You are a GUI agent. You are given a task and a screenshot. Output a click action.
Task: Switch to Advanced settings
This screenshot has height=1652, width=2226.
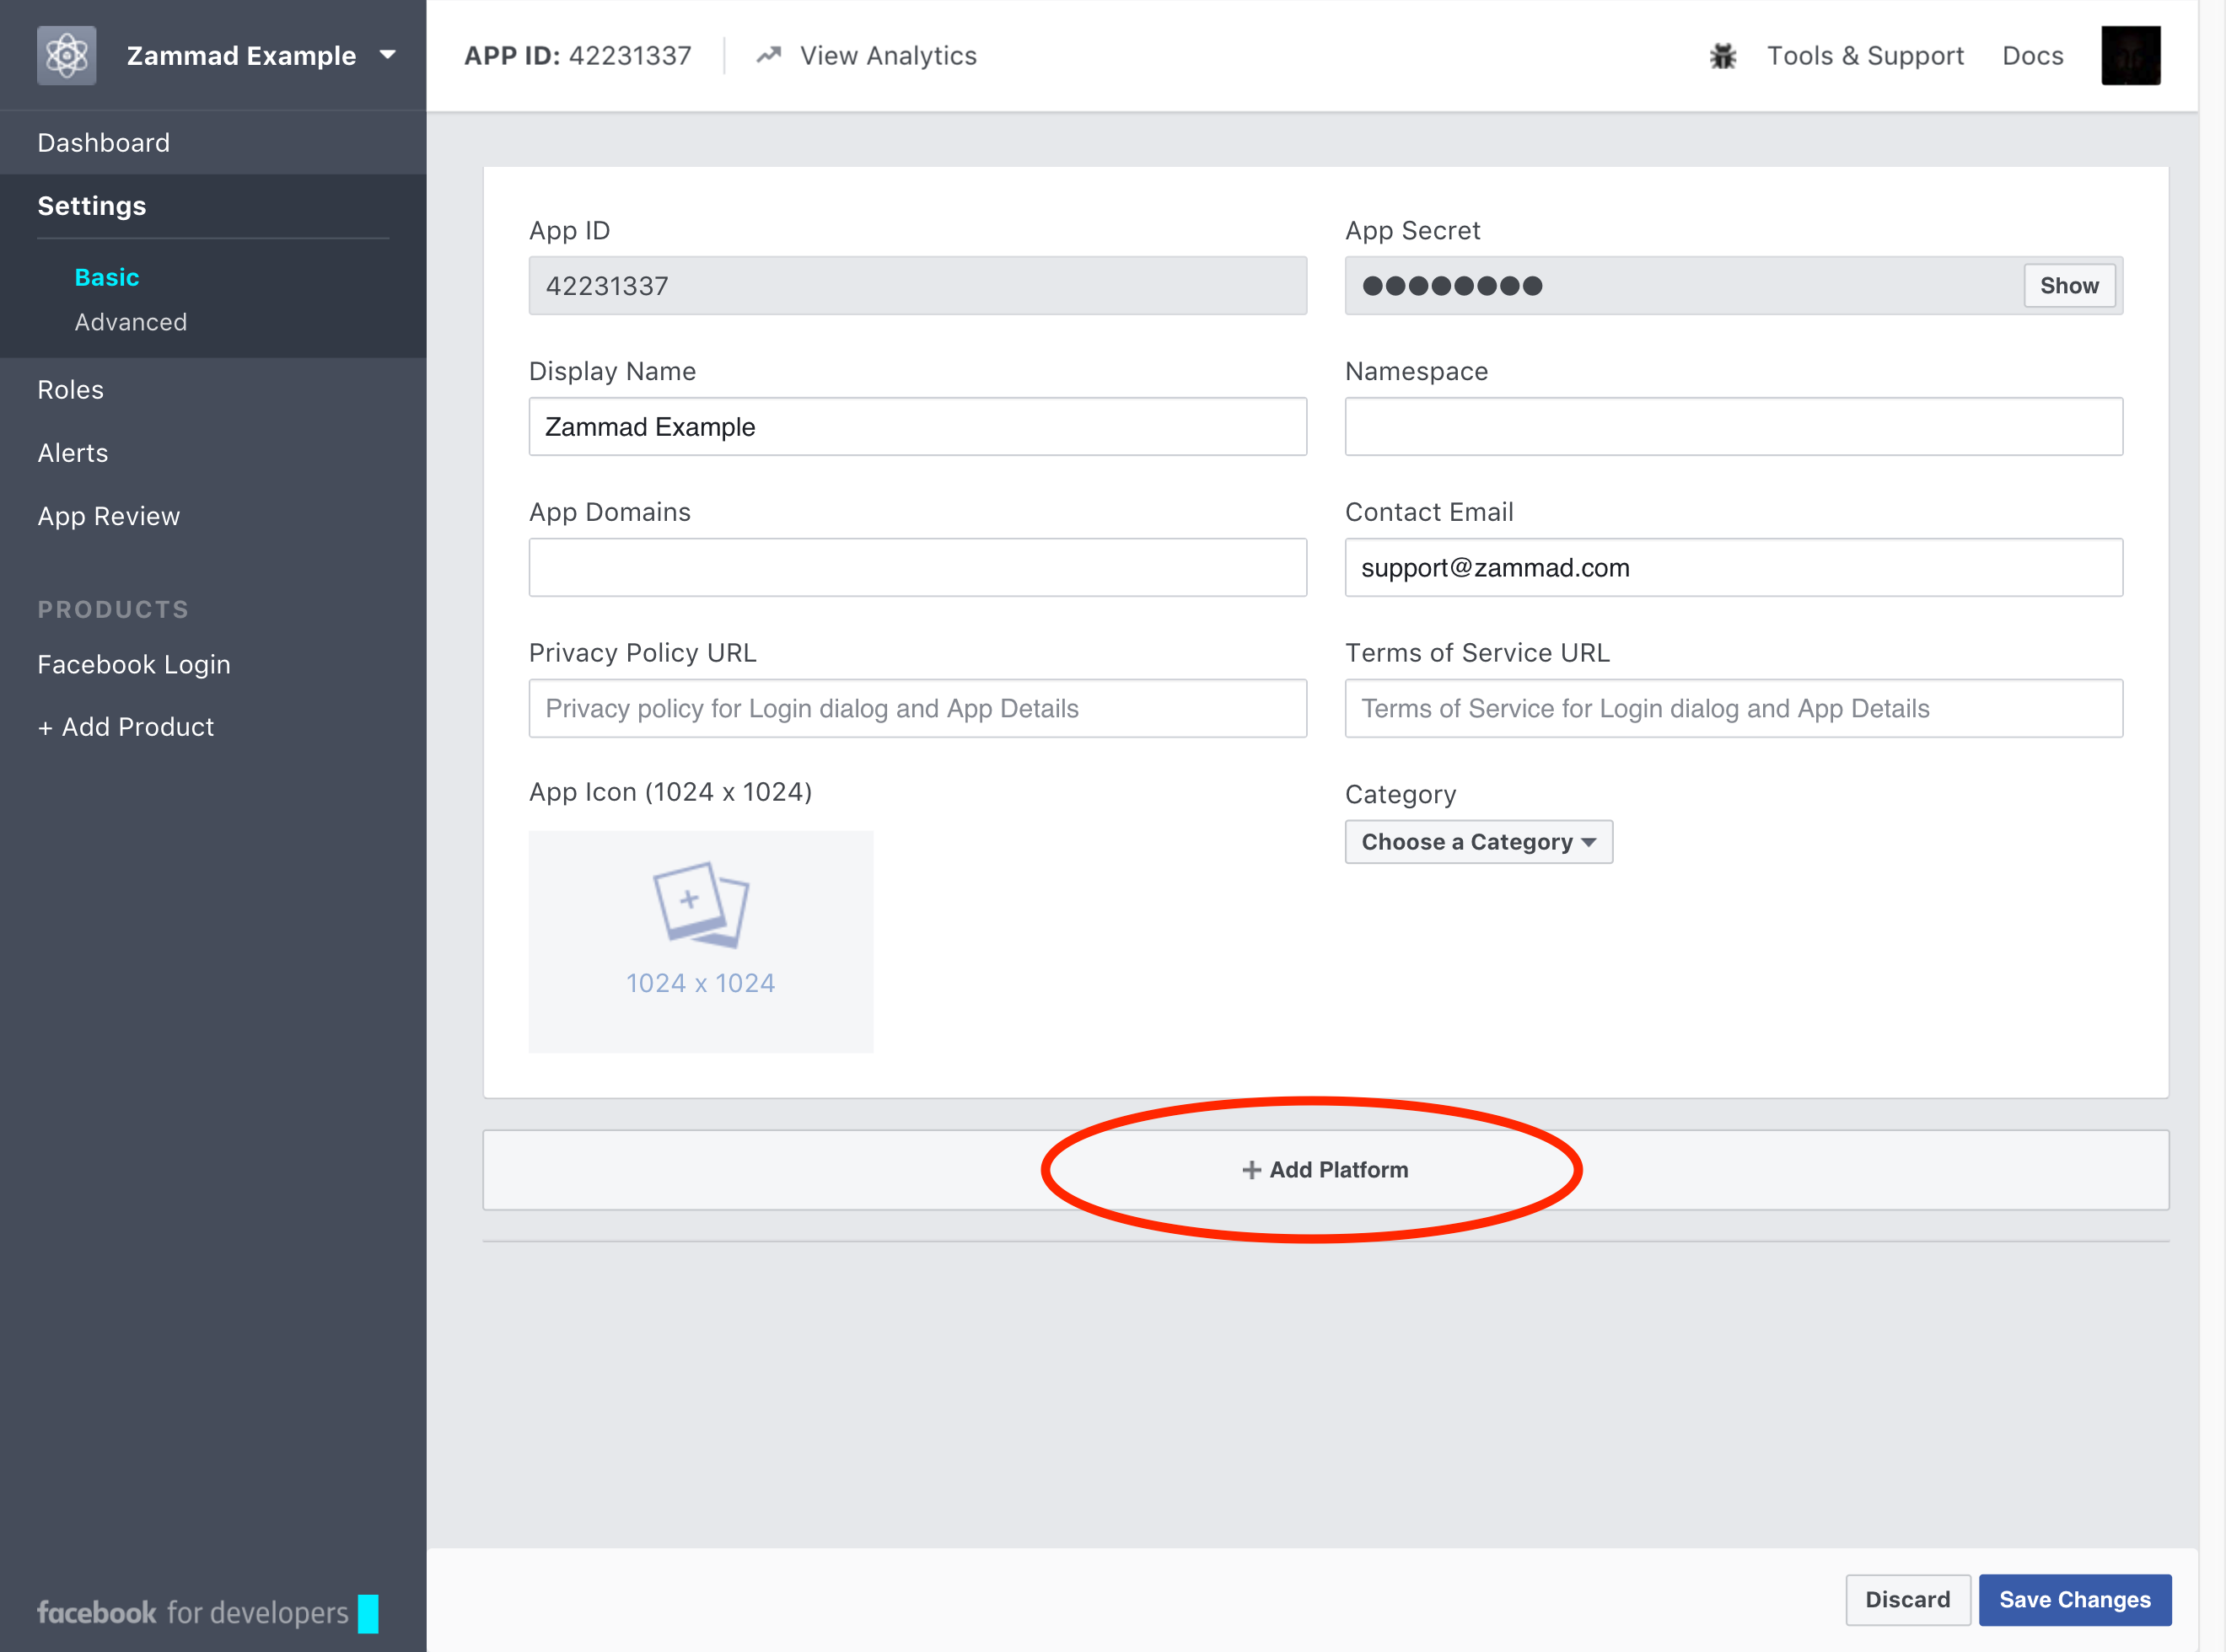pyautogui.click(x=130, y=322)
